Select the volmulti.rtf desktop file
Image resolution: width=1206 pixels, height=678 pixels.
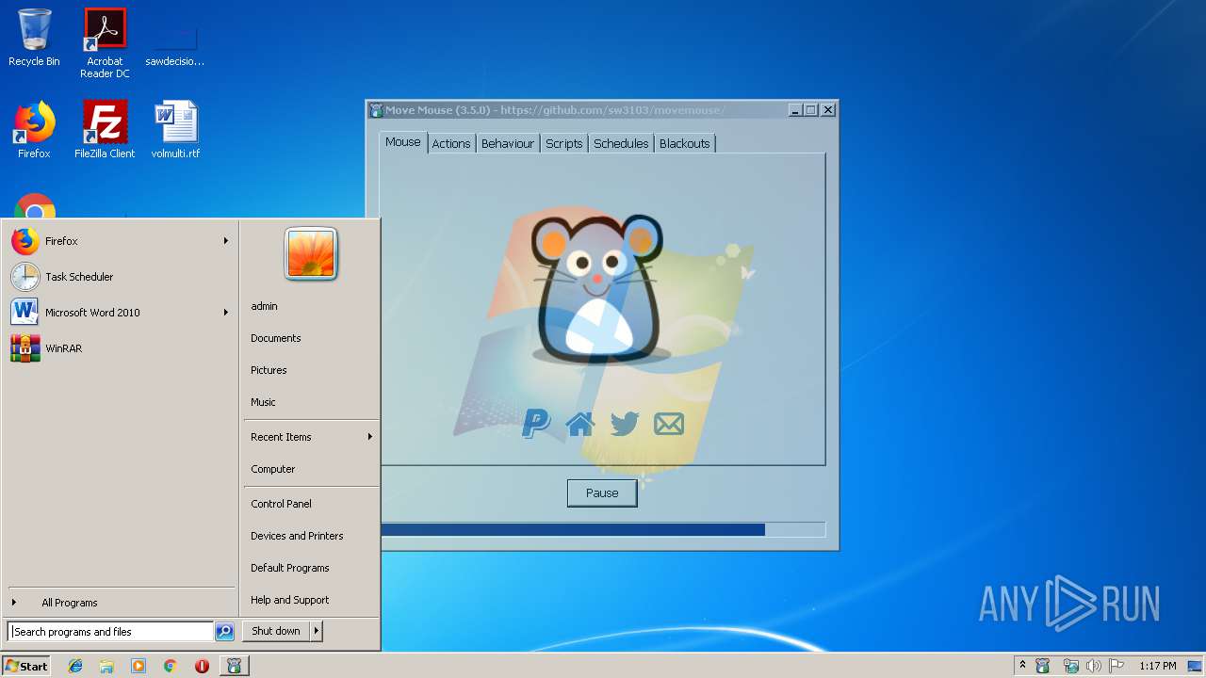175,130
